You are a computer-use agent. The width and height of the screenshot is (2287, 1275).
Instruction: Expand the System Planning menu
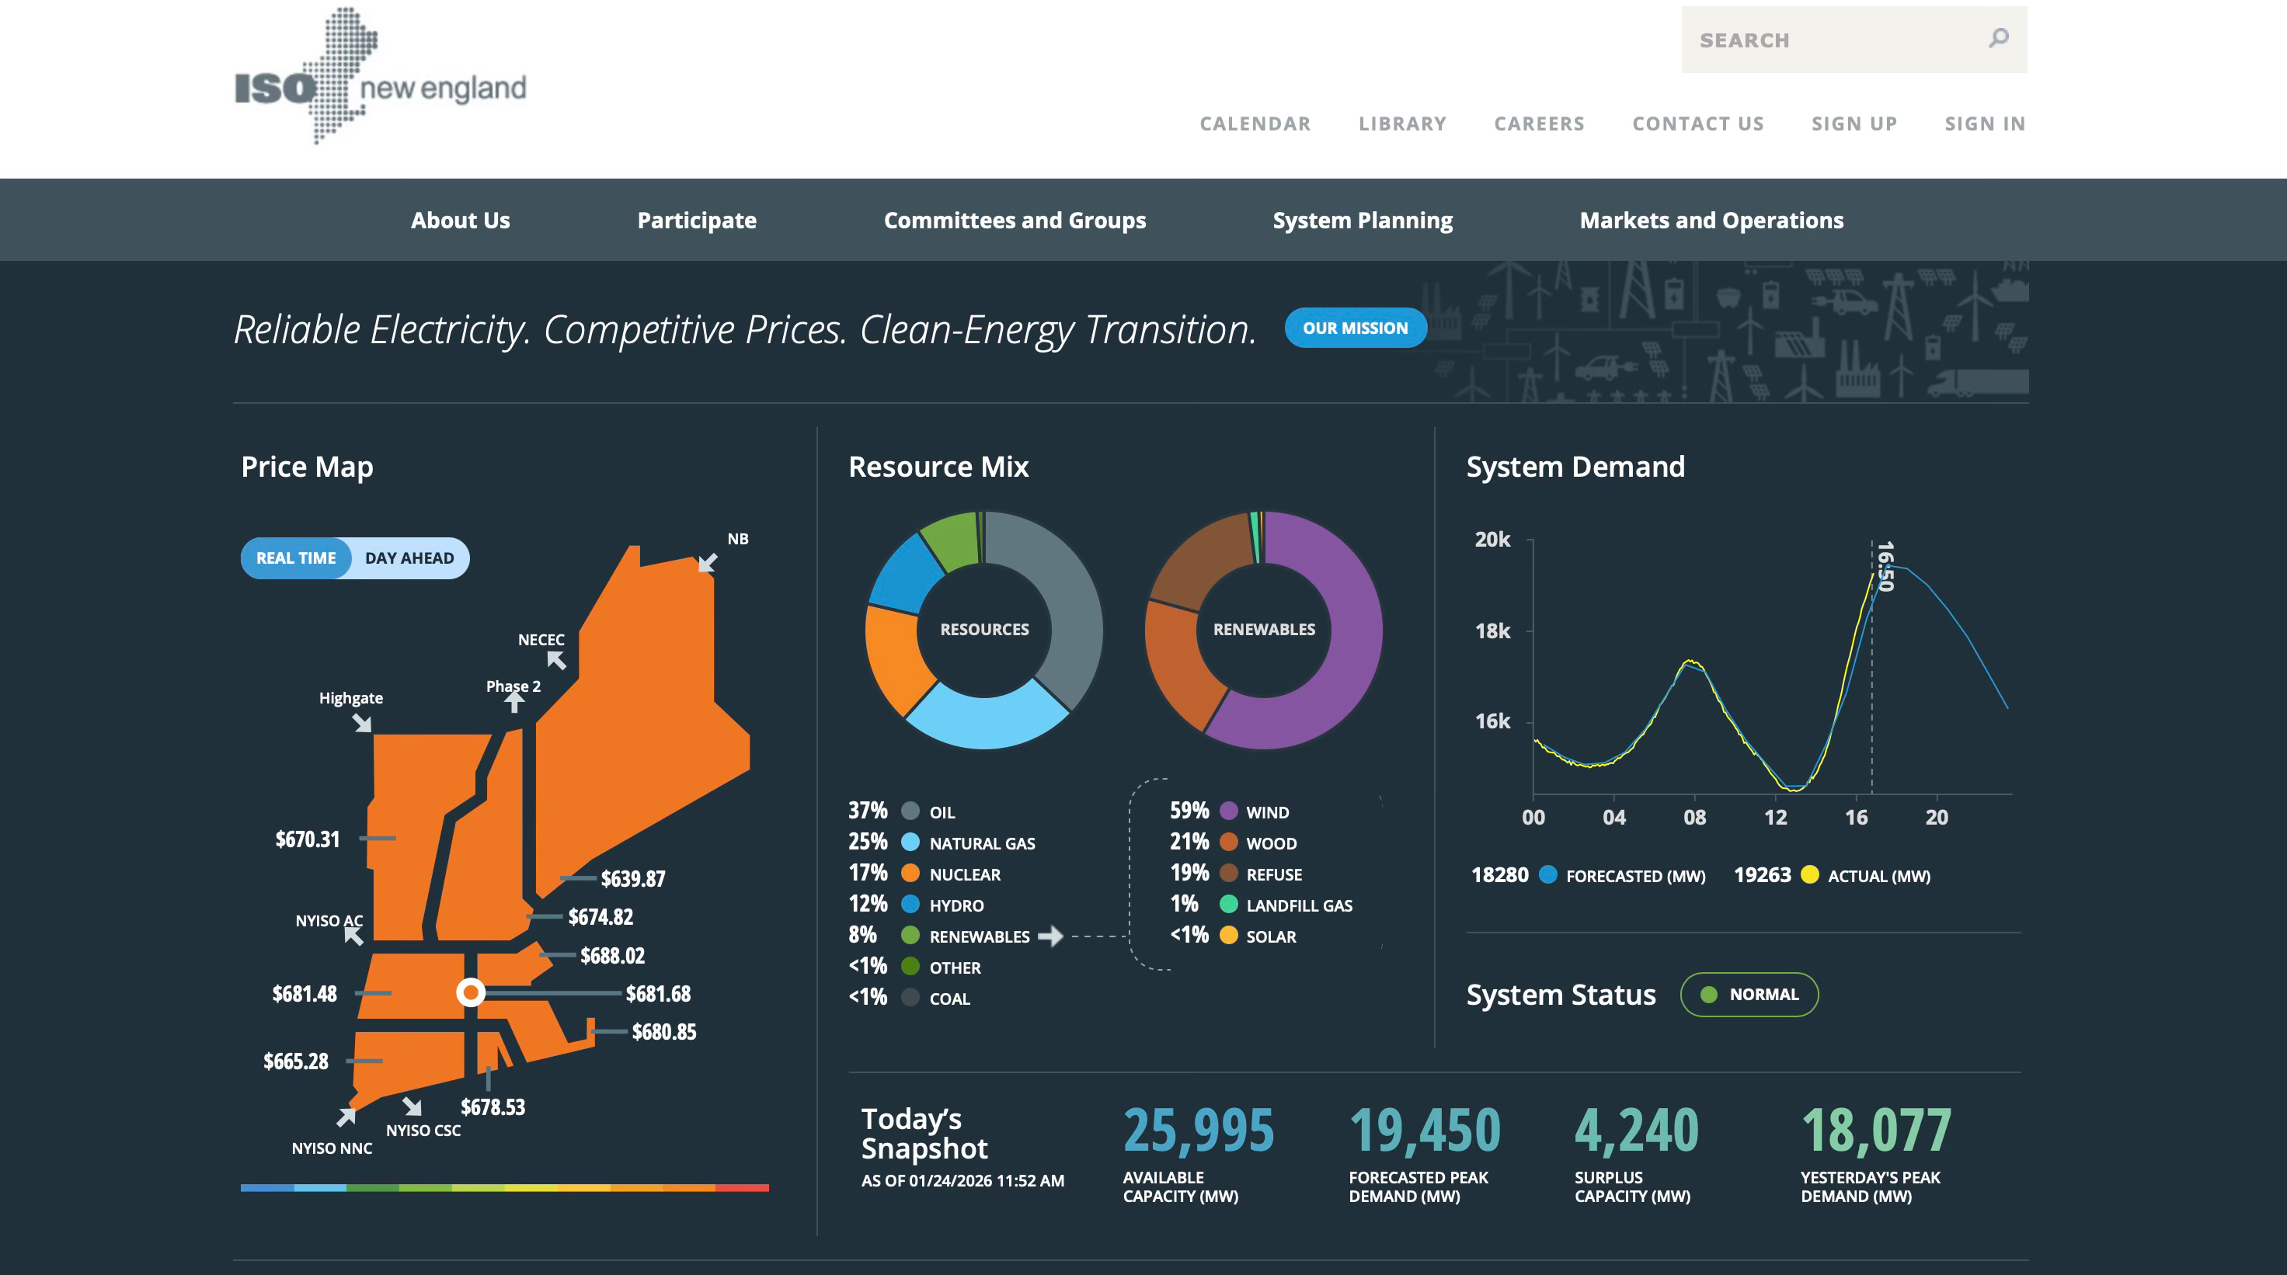click(x=1362, y=220)
